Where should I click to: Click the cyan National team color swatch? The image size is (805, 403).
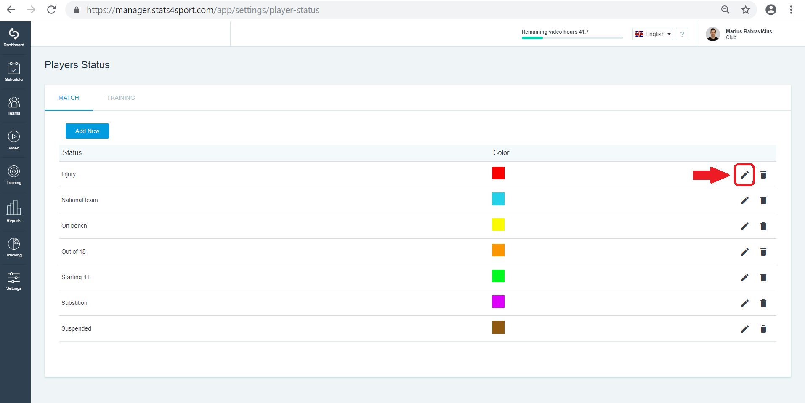[x=498, y=199]
